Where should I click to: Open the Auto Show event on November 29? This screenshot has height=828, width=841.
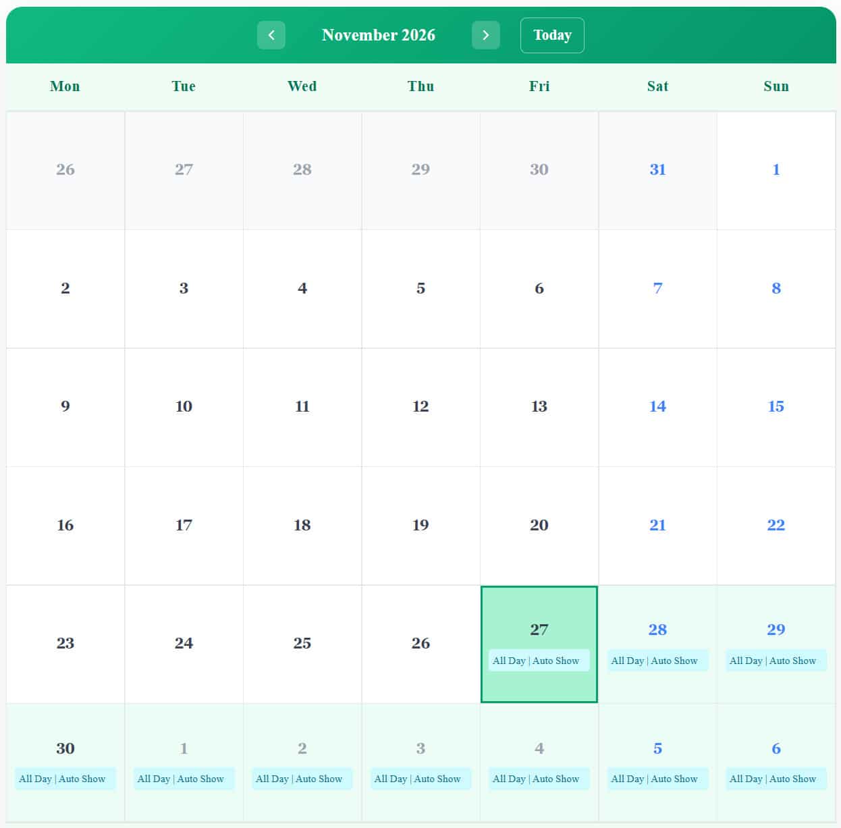776,660
